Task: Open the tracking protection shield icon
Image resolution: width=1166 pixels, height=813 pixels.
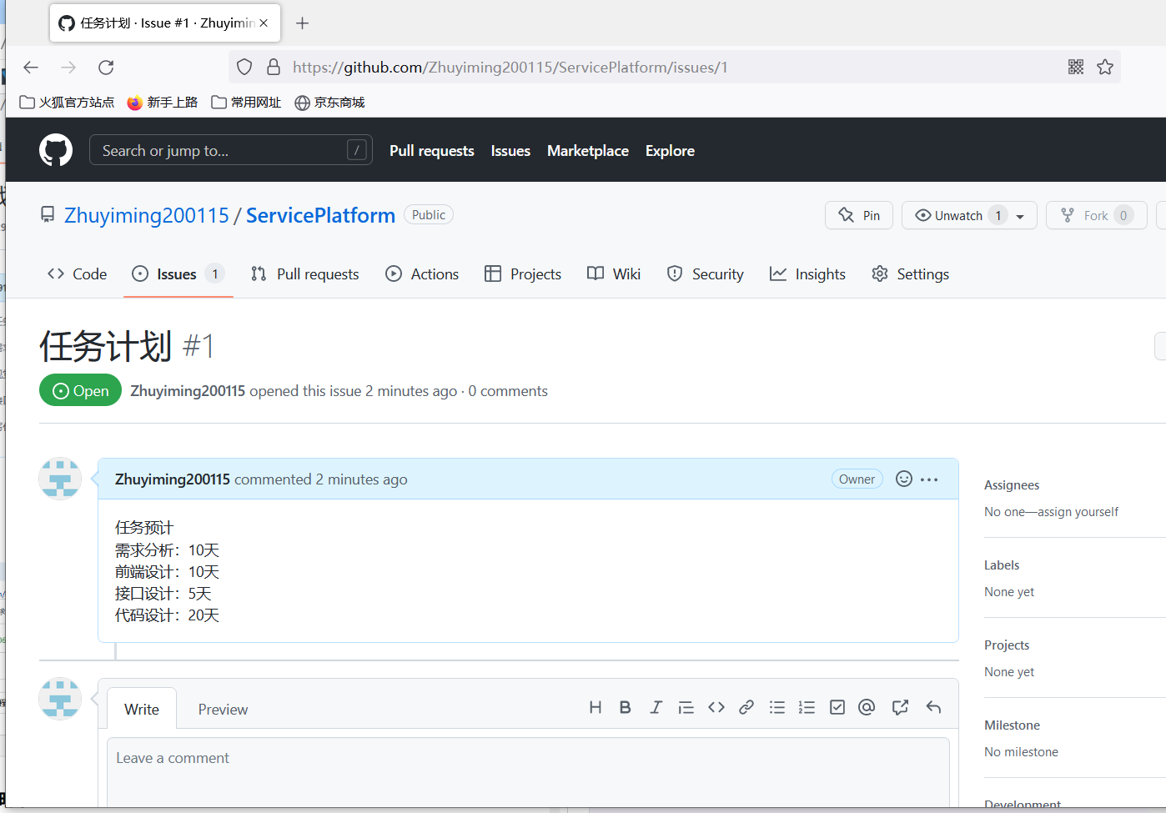Action: click(244, 67)
